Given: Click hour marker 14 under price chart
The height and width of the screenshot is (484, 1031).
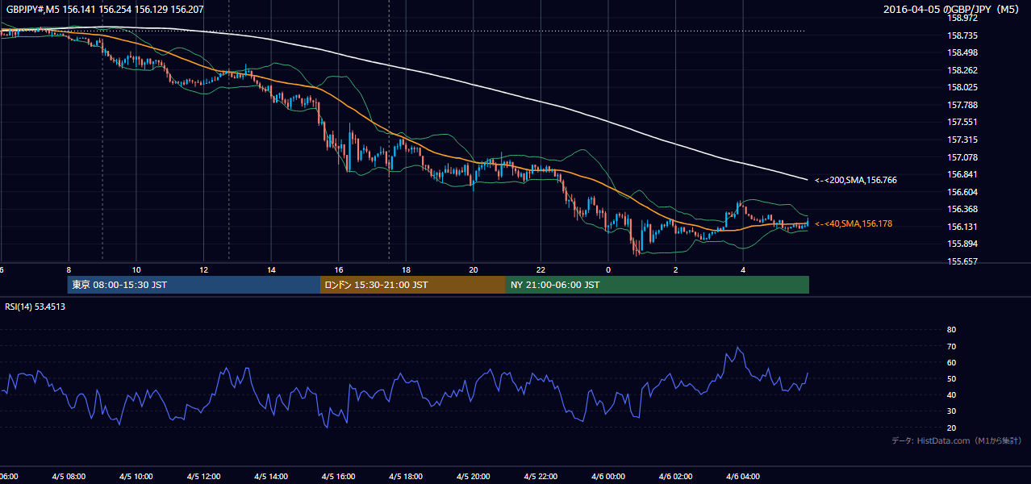Looking at the screenshot, I should pyautogui.click(x=271, y=269).
